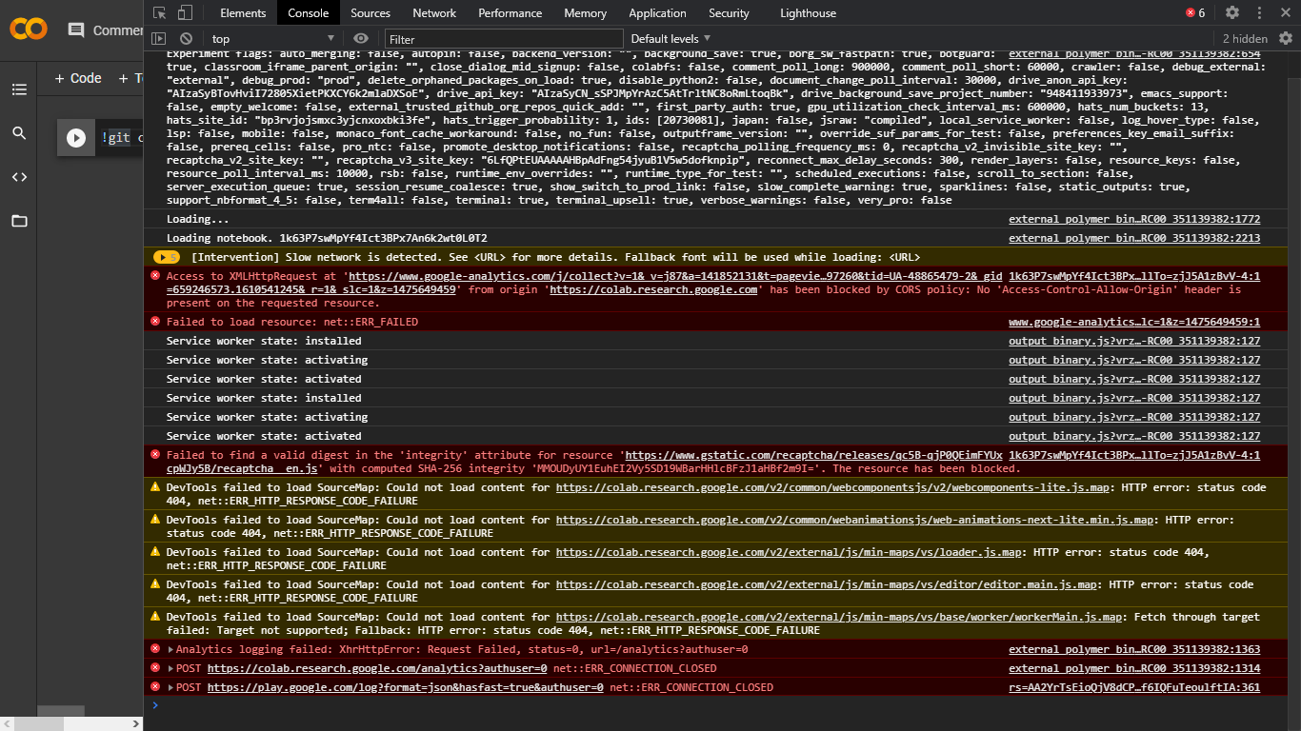Screen dimensions: 1301x731
Task: Go to the Application tab
Action: pos(657,13)
